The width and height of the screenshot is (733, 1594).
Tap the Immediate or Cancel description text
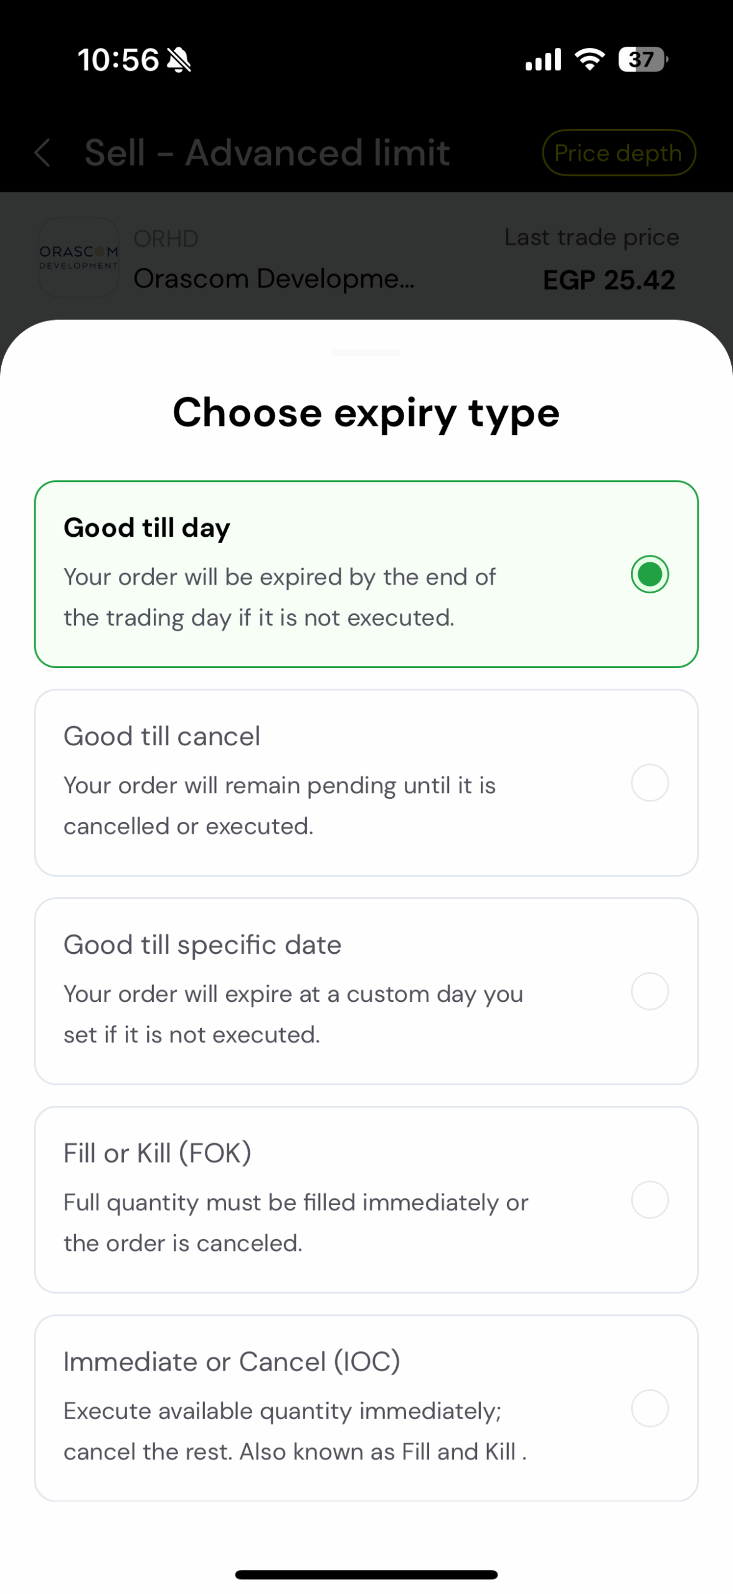295,1431
